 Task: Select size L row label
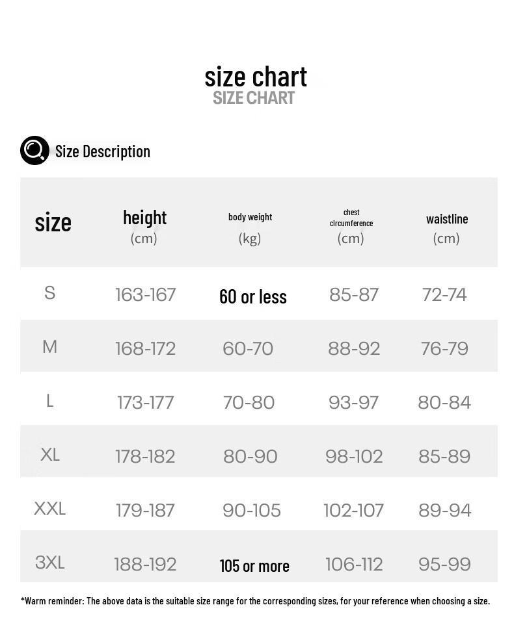tap(49, 401)
